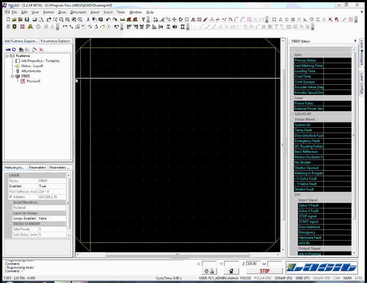Click the home position button

click(x=231, y=271)
